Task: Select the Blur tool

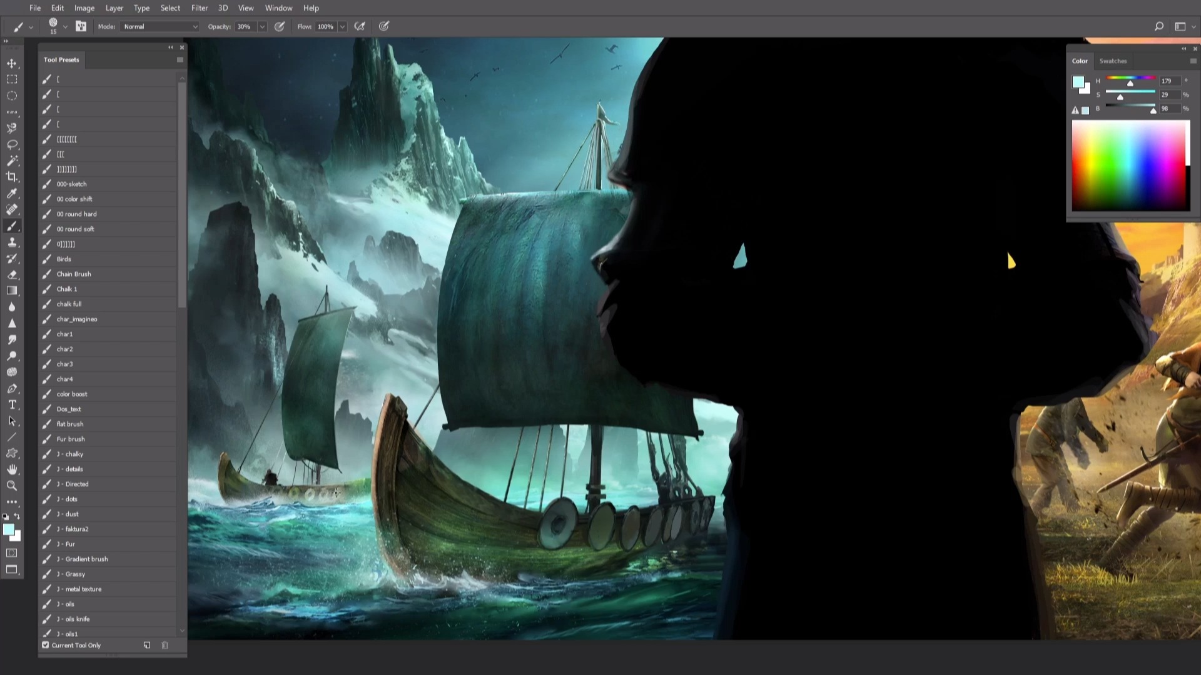Action: pyautogui.click(x=12, y=307)
